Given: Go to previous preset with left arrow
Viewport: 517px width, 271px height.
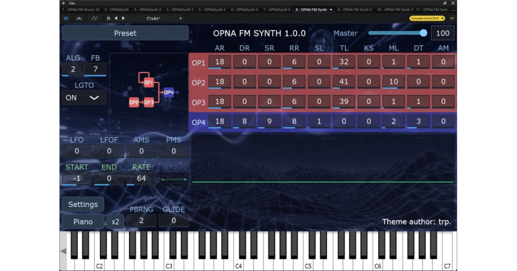Looking at the screenshot, I should tap(116, 19).
